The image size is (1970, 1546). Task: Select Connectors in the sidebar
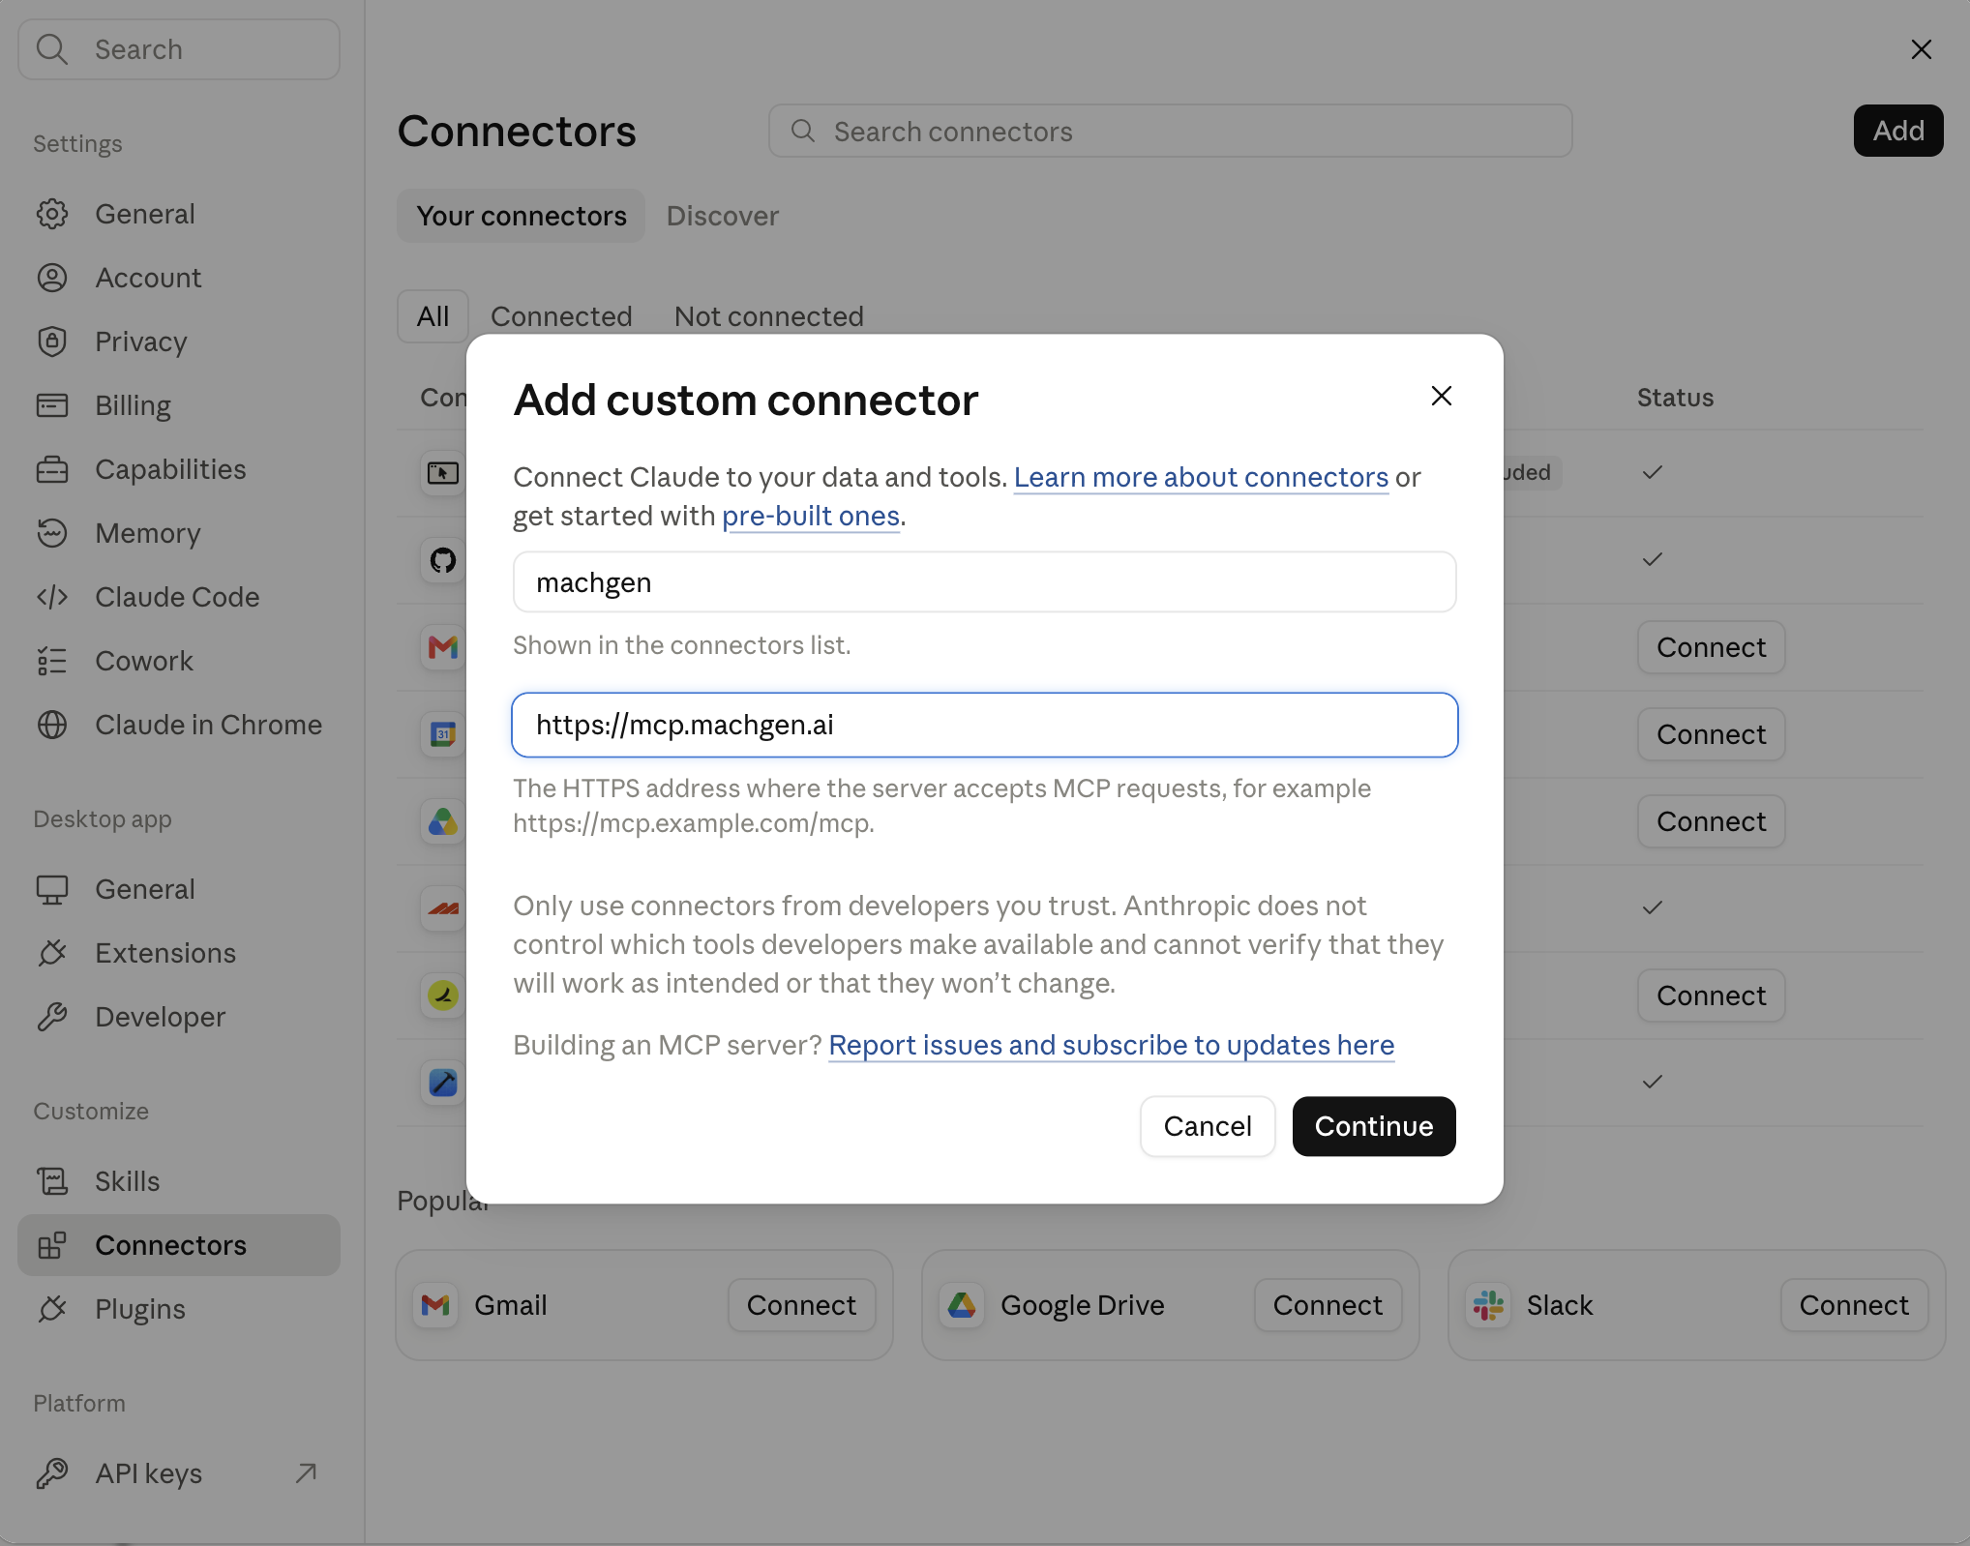179,1245
